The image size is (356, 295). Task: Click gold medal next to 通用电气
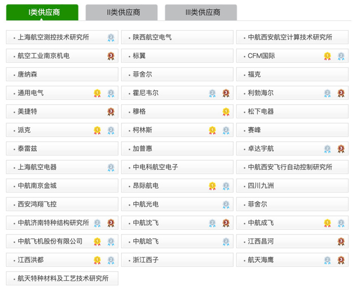coord(97,93)
